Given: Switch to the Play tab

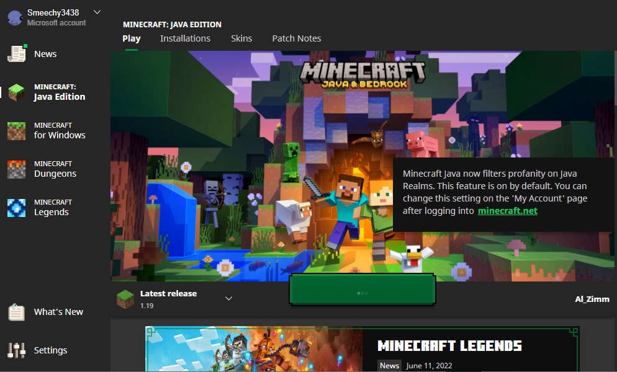Looking at the screenshot, I should click(x=132, y=38).
